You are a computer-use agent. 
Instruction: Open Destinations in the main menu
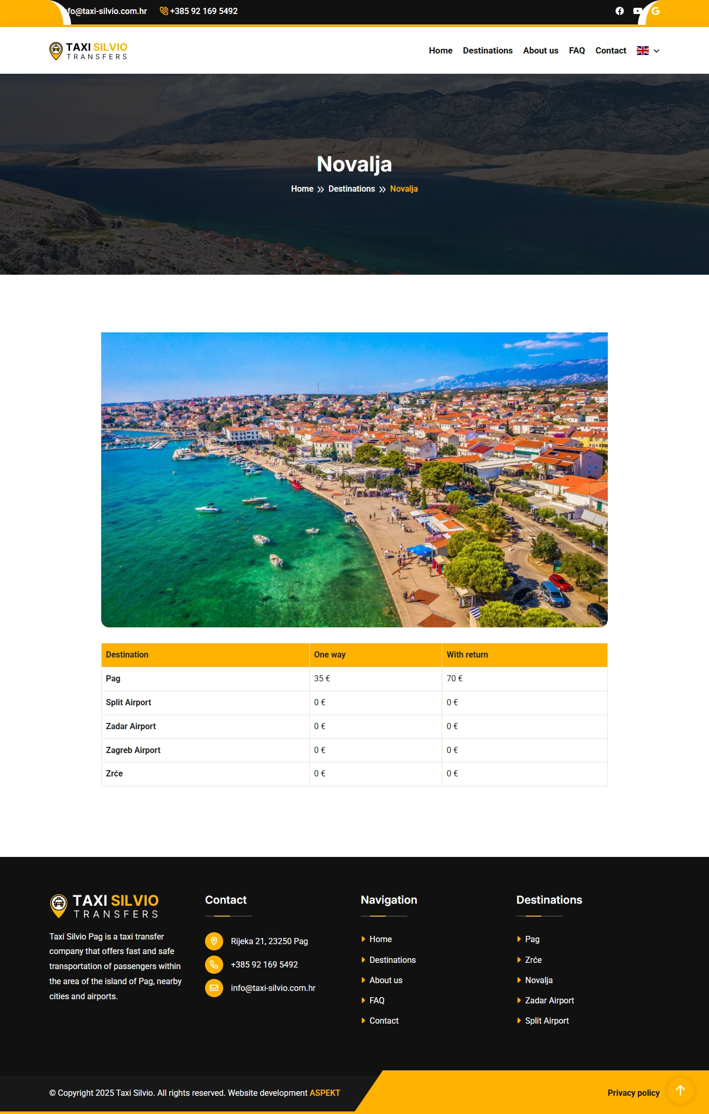click(487, 51)
